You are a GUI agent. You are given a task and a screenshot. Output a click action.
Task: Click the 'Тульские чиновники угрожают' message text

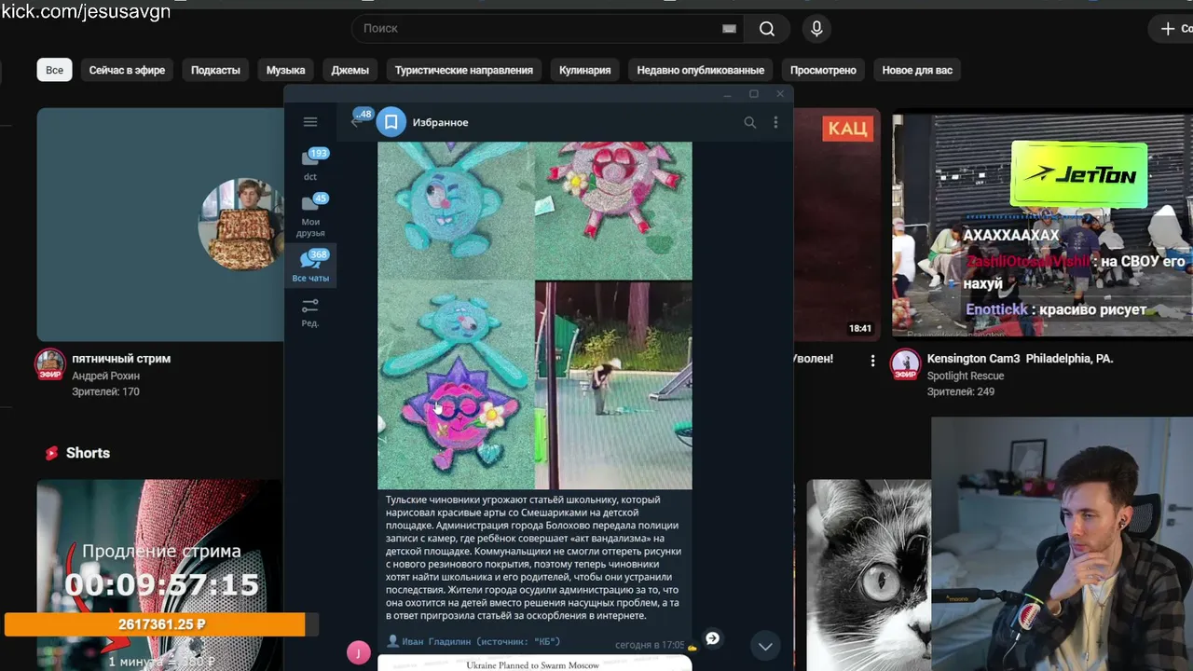533,558
